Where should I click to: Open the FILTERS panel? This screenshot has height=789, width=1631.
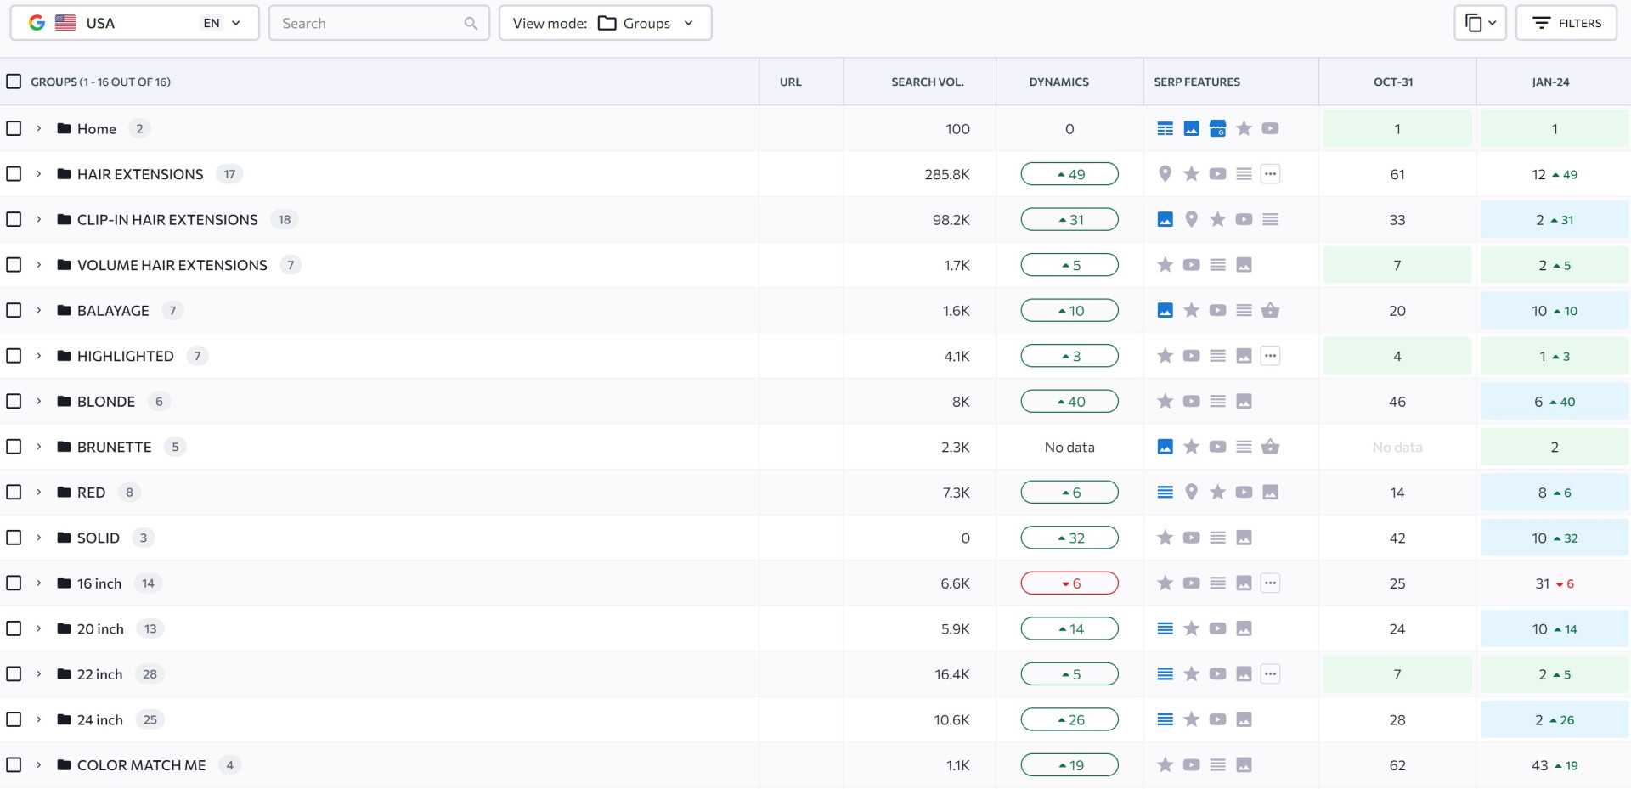pos(1566,23)
